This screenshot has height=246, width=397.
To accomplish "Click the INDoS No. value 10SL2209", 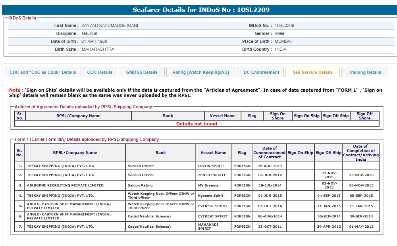I will (284, 25).
